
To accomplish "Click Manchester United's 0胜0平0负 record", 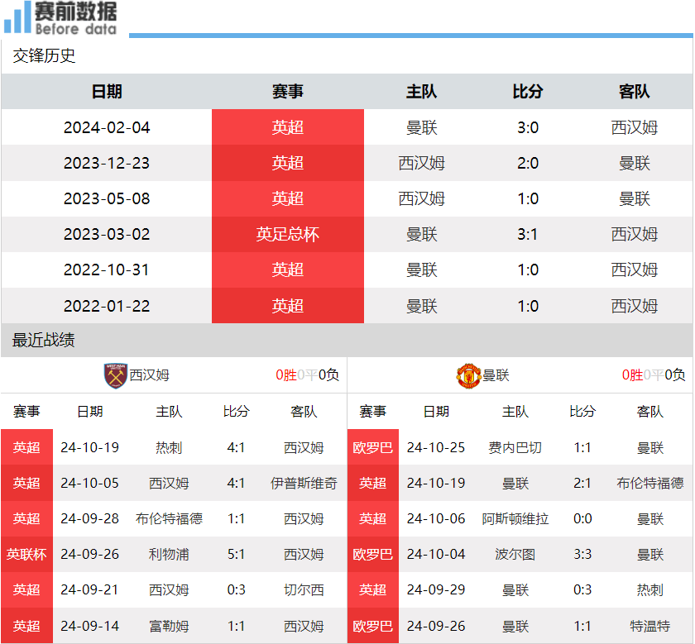I will (x=654, y=375).
